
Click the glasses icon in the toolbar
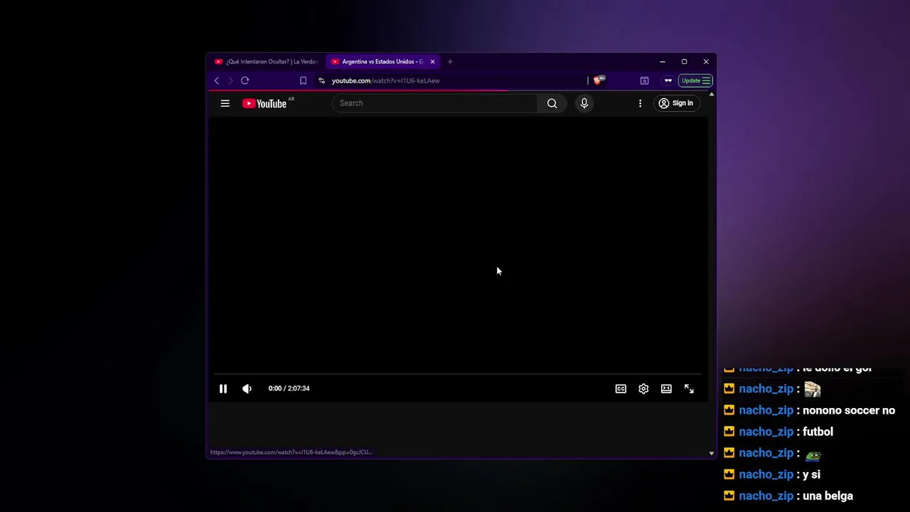click(668, 80)
